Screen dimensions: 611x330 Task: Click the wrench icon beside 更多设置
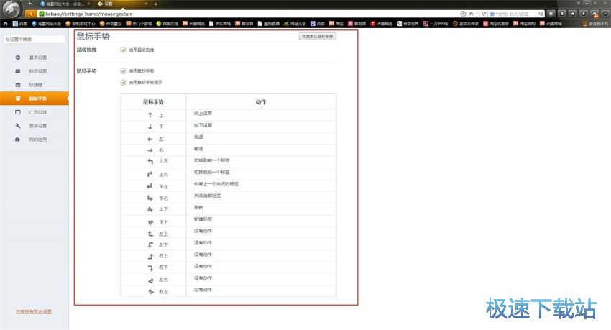tap(17, 125)
